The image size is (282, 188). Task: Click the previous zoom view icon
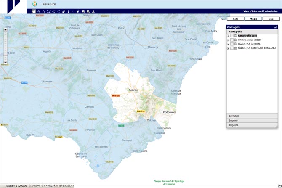click(53, 11)
